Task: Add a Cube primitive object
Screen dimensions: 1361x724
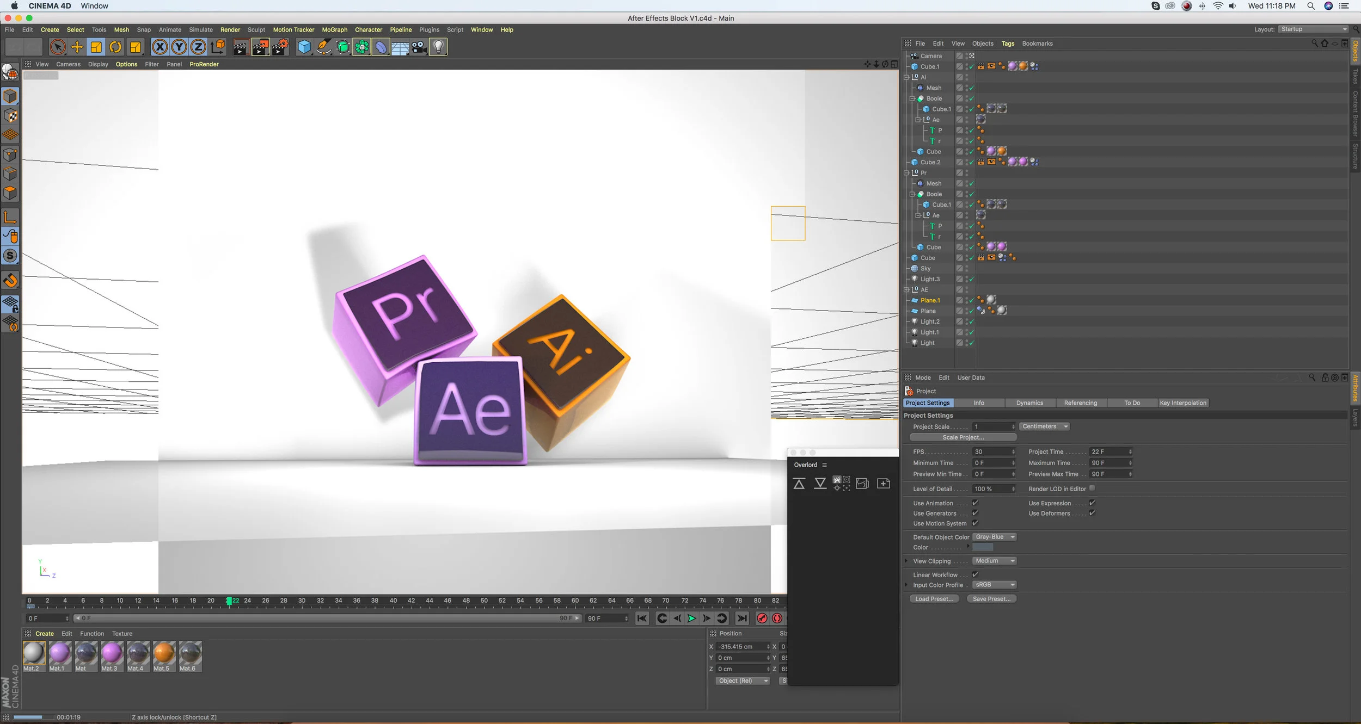Action: [304, 47]
